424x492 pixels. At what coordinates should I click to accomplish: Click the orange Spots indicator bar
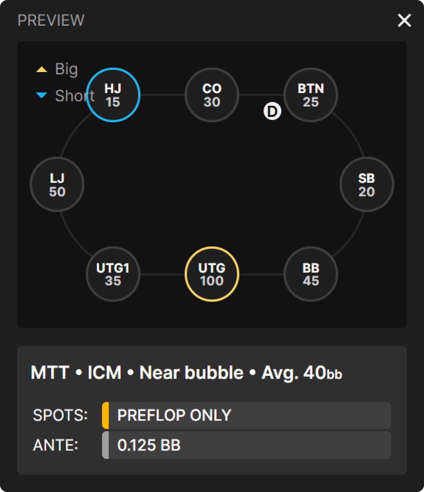105,416
